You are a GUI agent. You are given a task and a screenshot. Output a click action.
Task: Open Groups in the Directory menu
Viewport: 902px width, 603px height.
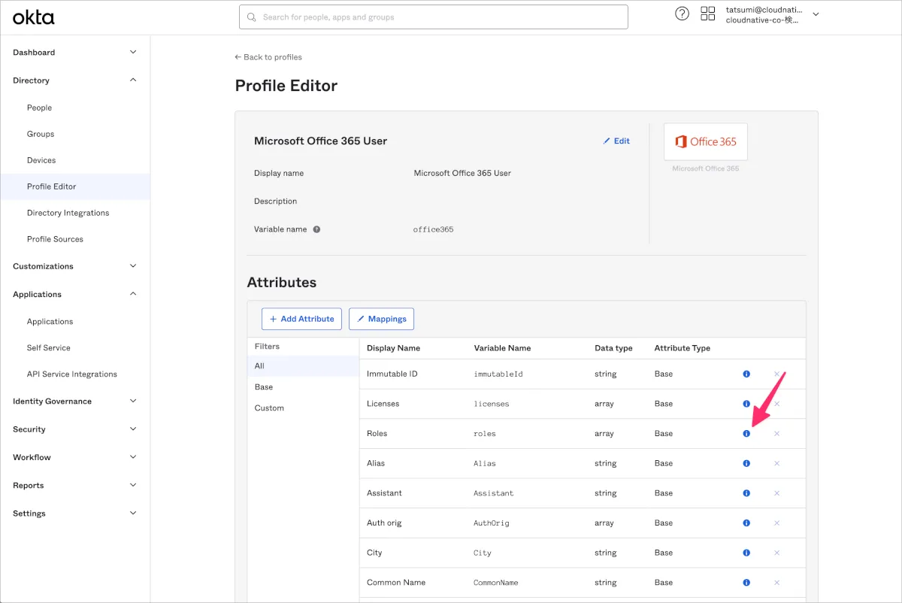(x=41, y=134)
